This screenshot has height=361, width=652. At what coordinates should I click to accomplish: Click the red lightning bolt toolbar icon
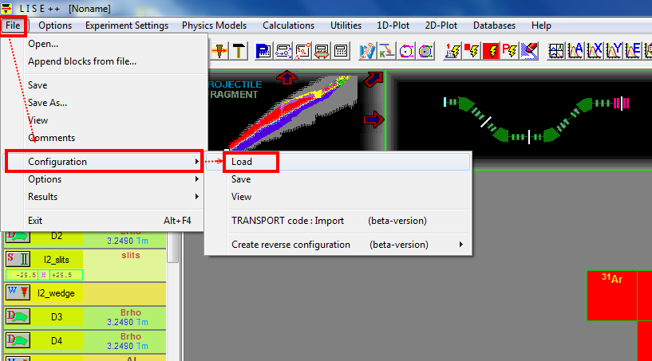coord(491,51)
